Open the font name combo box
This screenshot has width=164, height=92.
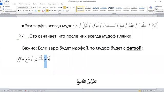coord(22,7)
